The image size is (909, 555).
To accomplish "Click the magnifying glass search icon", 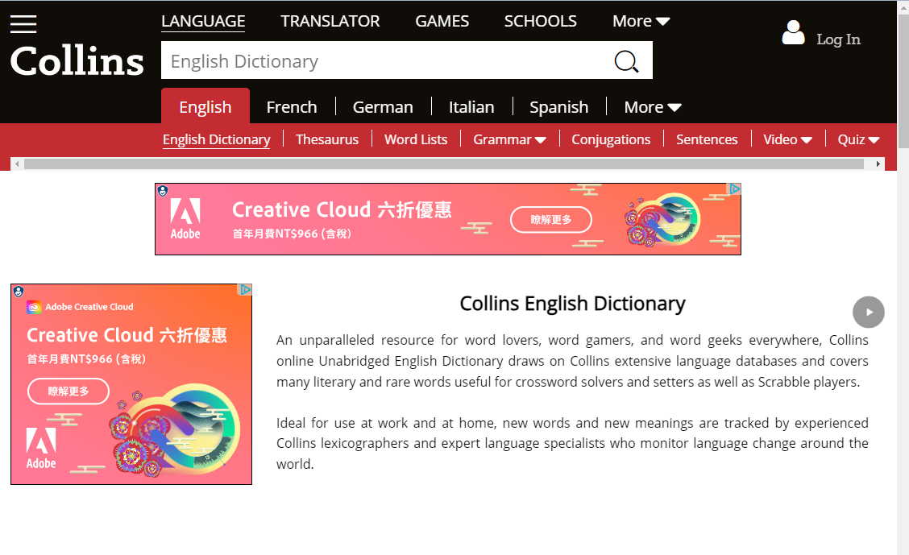I will click(626, 61).
